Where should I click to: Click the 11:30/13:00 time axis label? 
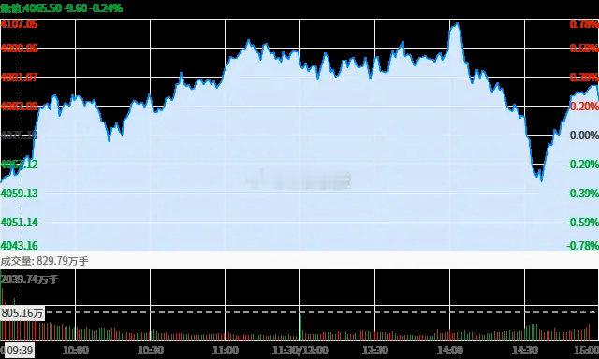click(300, 351)
